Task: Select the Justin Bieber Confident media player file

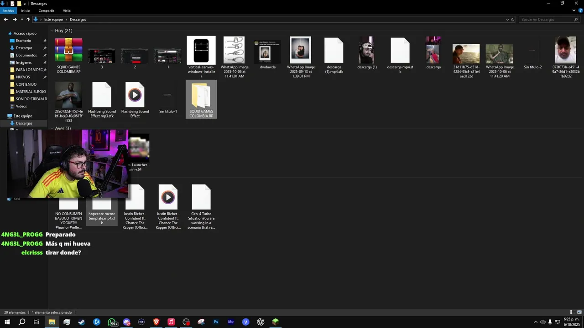Action: pyautogui.click(x=168, y=206)
